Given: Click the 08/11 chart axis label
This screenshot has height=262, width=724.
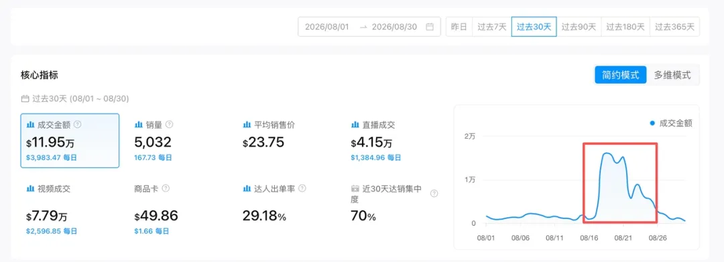Looking at the screenshot, I should coord(554,239).
